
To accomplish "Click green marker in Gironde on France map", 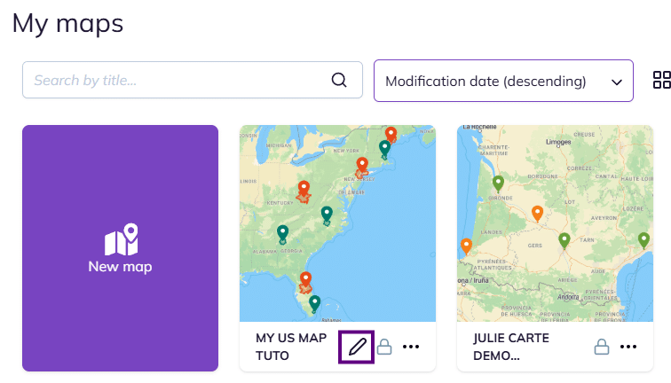I will click(x=499, y=184).
